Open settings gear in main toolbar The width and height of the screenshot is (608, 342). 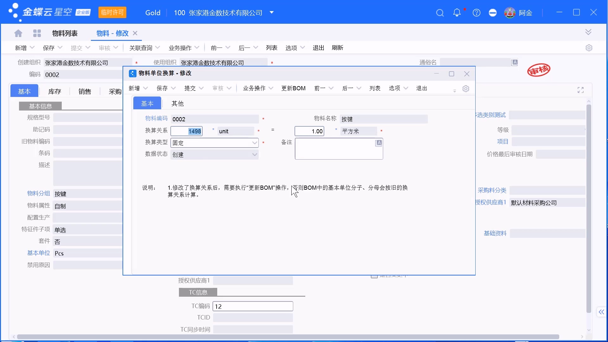tap(589, 48)
